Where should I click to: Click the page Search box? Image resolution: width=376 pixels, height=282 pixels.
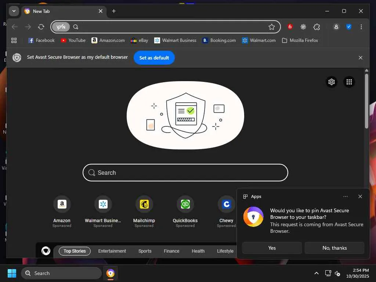[x=185, y=173]
